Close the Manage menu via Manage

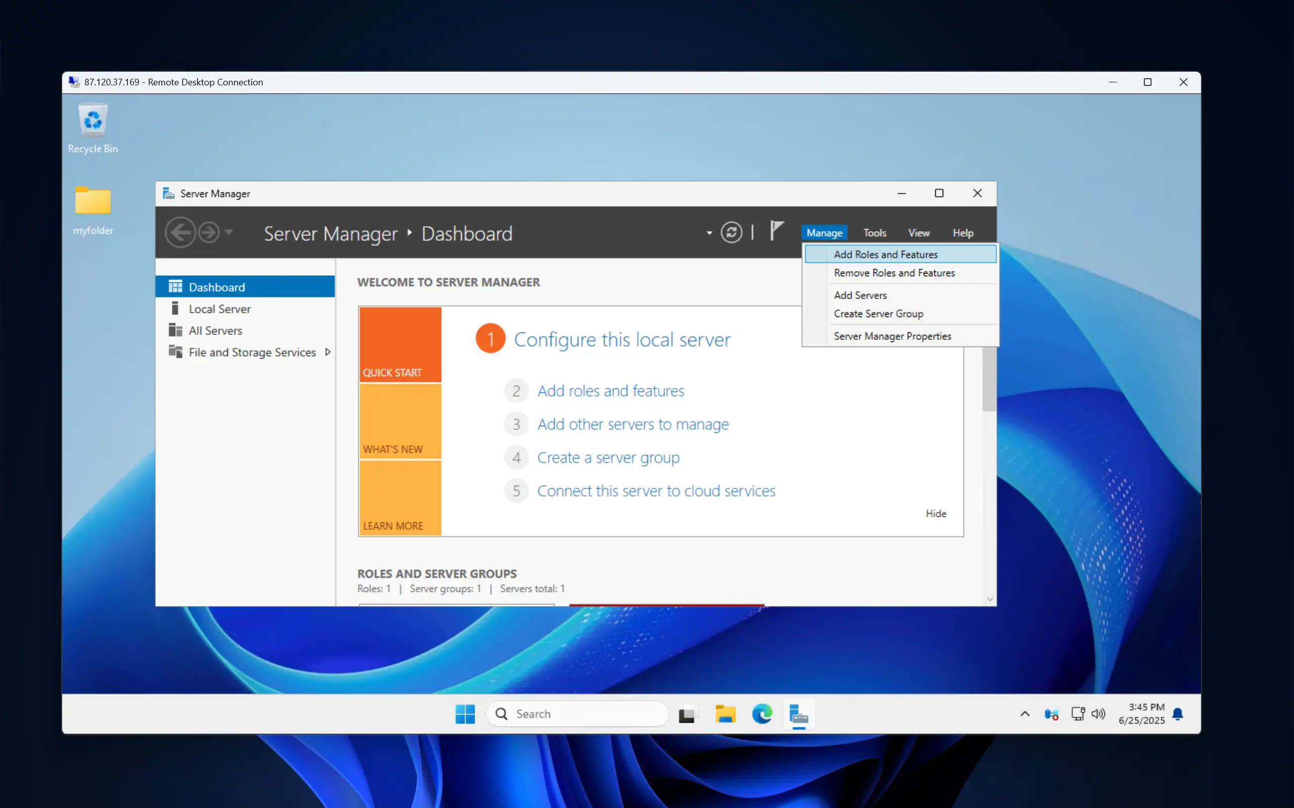pyautogui.click(x=824, y=233)
